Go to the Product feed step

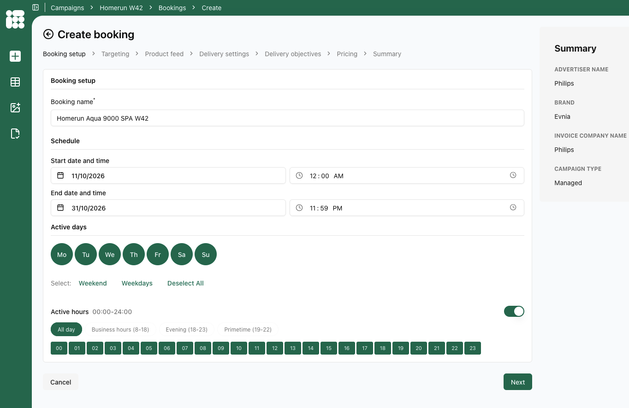[x=164, y=54]
